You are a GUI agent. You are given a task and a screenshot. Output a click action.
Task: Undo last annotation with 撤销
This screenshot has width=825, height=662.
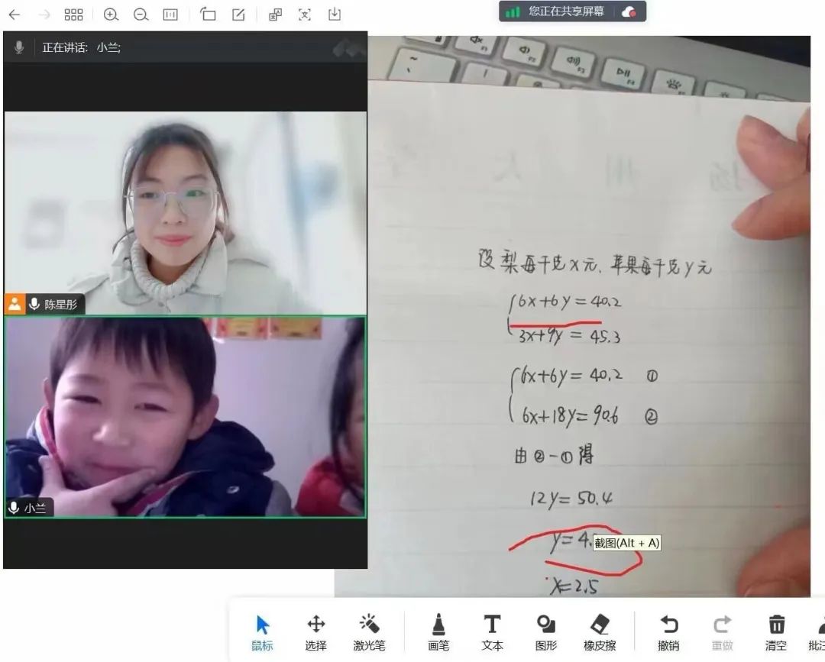668,632
